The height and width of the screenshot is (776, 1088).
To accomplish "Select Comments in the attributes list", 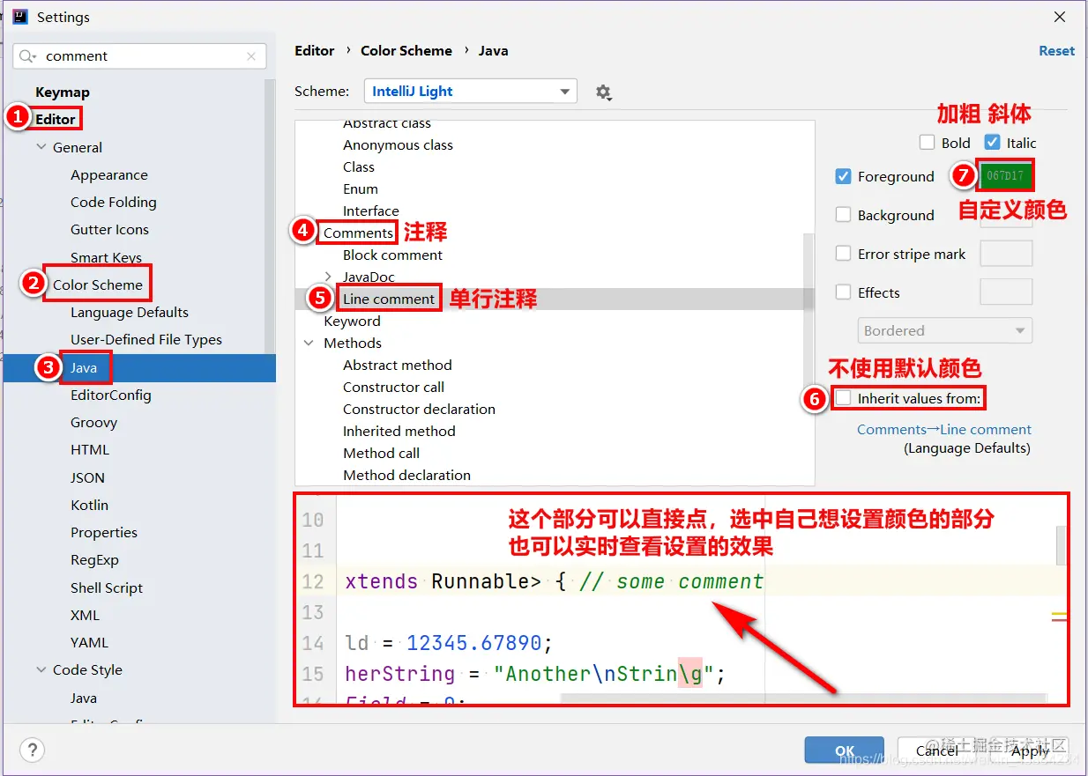I will click(358, 233).
